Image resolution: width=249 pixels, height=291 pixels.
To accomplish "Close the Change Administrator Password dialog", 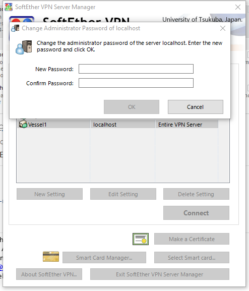I will (223, 28).
